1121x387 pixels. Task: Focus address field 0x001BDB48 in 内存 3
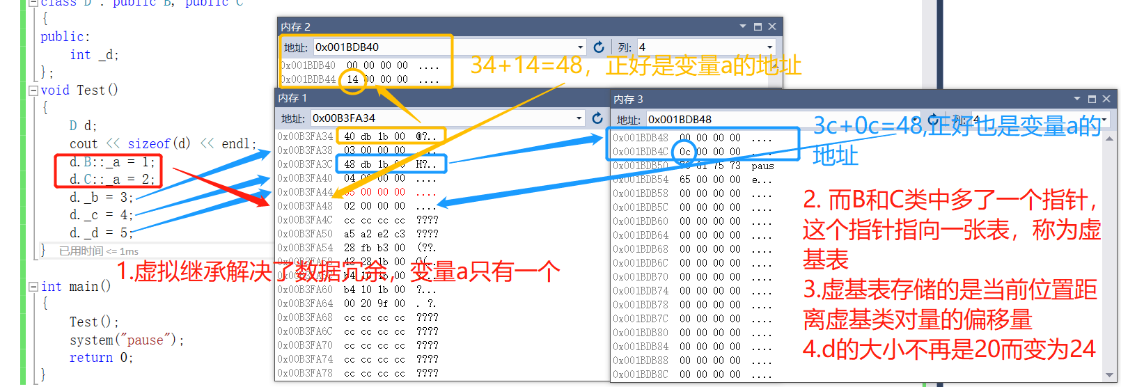tap(783, 120)
